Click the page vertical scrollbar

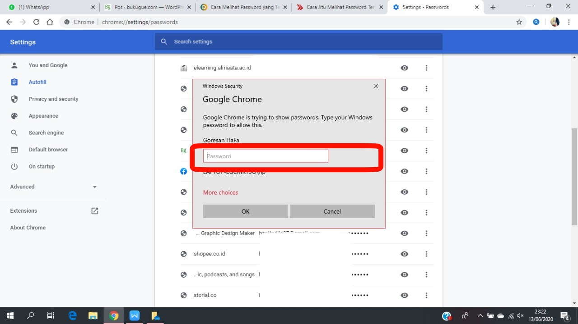574,180
